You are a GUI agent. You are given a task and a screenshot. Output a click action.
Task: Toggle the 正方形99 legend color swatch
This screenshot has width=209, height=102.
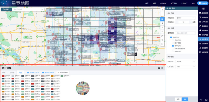pyautogui.click(x=62, y=76)
